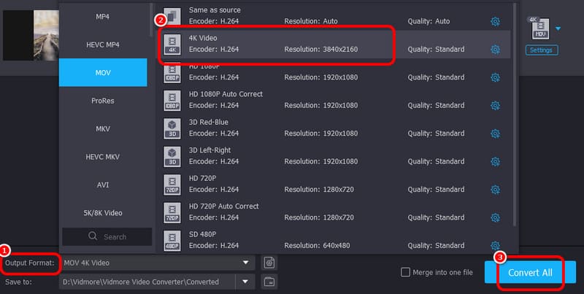Viewport: 584px width, 294px height.
Task: Choose the HEVC MKV format tab
Action: [x=103, y=157]
